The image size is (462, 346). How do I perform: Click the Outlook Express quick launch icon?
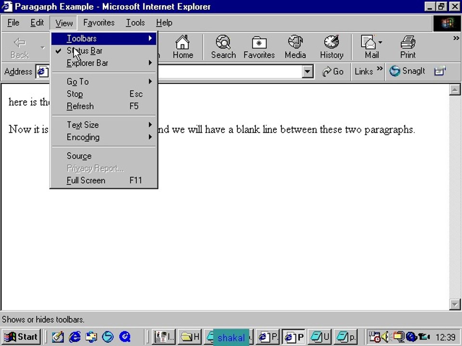(91, 336)
